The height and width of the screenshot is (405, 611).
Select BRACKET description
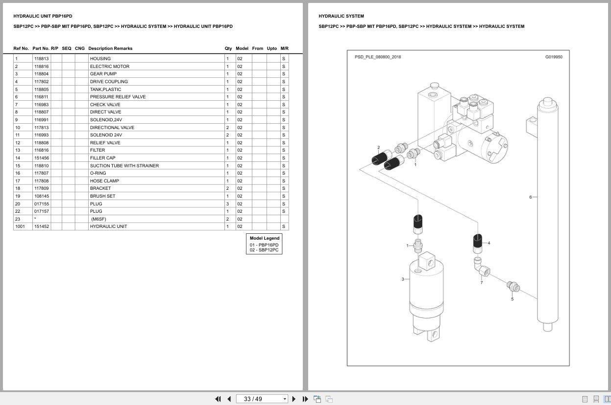pyautogui.click(x=100, y=188)
